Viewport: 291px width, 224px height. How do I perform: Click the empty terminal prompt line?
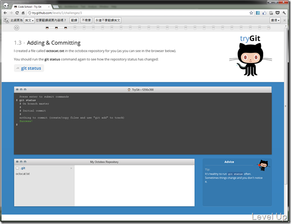click(x=143, y=124)
